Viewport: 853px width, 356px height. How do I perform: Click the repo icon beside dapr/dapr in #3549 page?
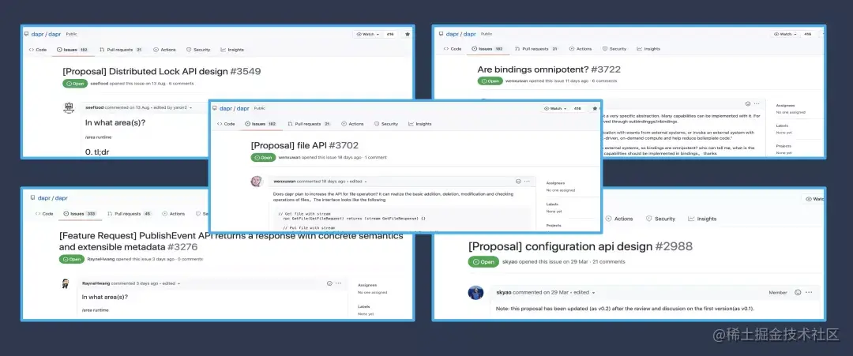[26, 34]
